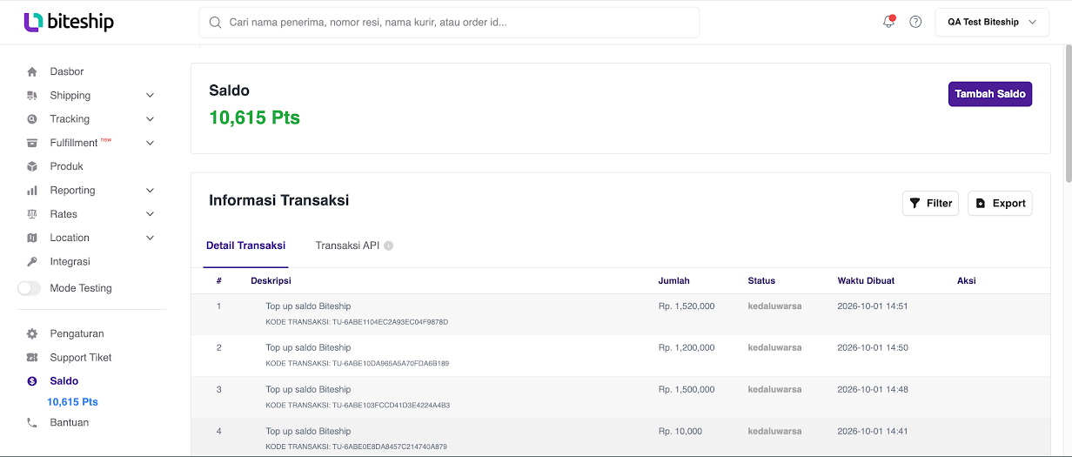Click the amount Rp. 1,520,000
The image size is (1072, 457).
[x=687, y=306]
